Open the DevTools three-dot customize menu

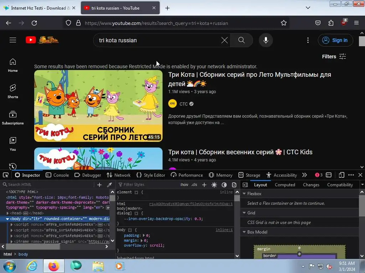coord(351,175)
